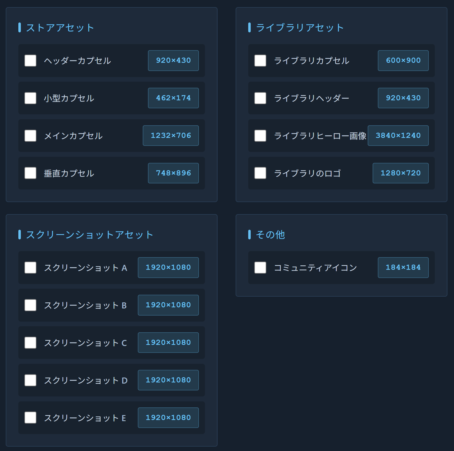Viewport: 454px width, 451px height.
Task: Click the 184×184 size badge
Action: click(x=403, y=268)
